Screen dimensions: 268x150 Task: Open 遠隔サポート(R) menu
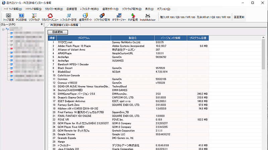coord(110,9)
